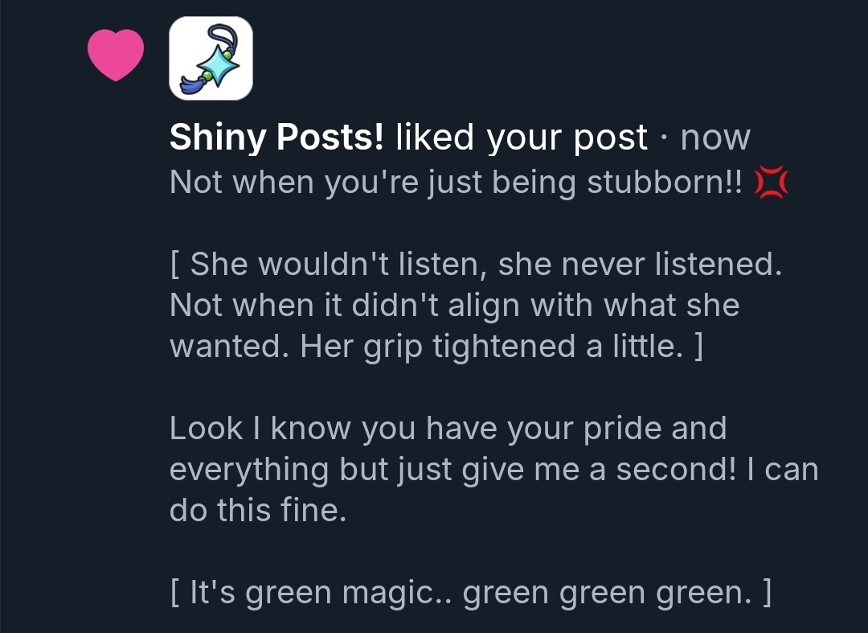Image resolution: width=868 pixels, height=633 pixels.
Task: Click the line "Look I know you have your pride"
Action: [x=448, y=429]
